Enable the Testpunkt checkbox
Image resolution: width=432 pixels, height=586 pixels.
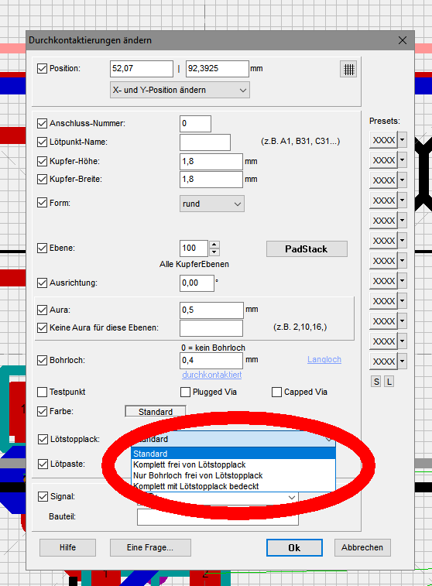(43, 392)
